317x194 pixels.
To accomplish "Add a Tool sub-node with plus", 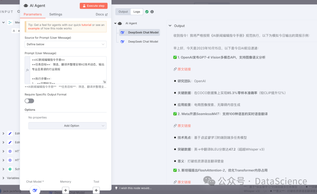I will point(96,190).
